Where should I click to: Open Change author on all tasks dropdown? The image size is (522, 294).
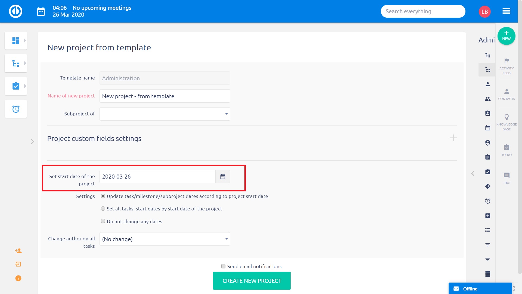pyautogui.click(x=165, y=239)
